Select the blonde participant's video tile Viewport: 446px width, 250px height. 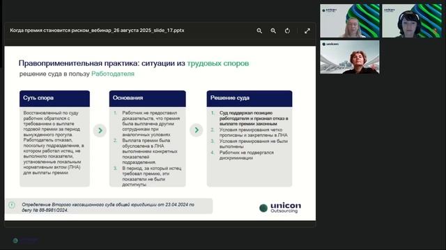click(350, 21)
